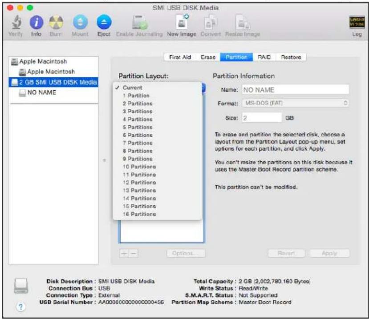Click the Apply button
The height and width of the screenshot is (319, 369).
point(329,253)
